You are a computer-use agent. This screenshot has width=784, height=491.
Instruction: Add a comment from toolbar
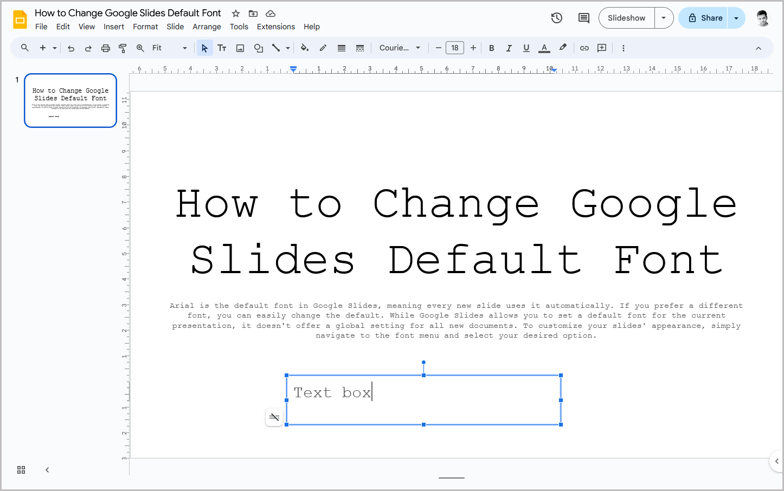[602, 48]
